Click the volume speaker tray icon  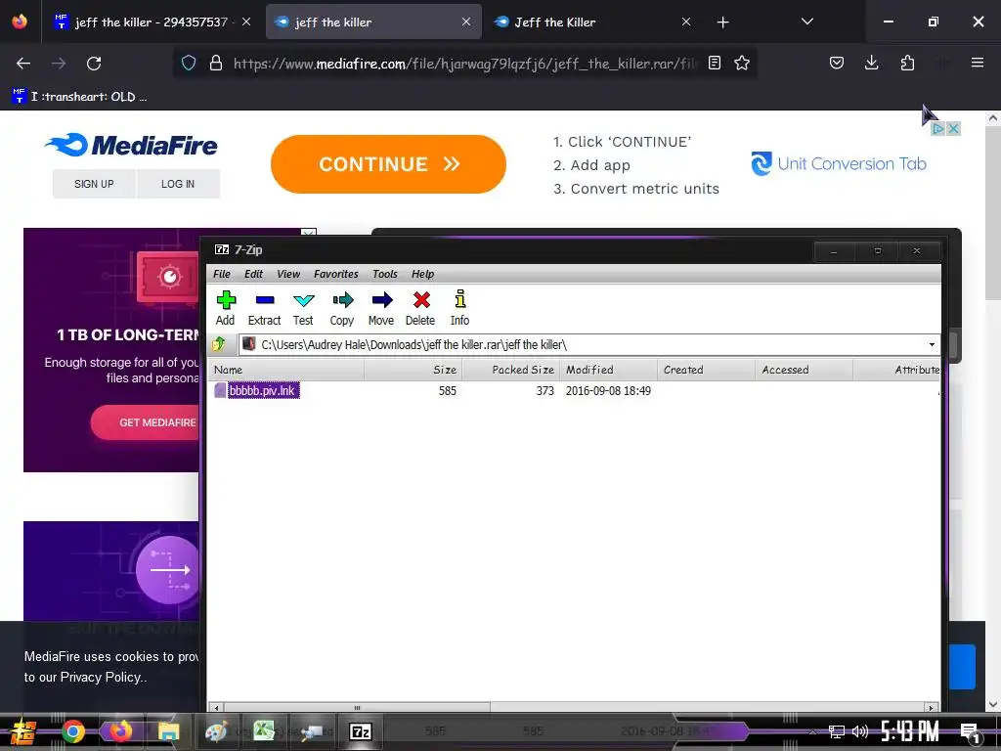[860, 731]
